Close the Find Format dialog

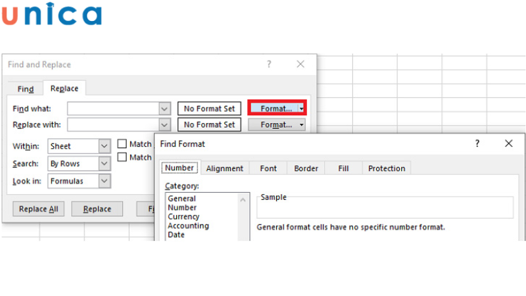tap(508, 143)
